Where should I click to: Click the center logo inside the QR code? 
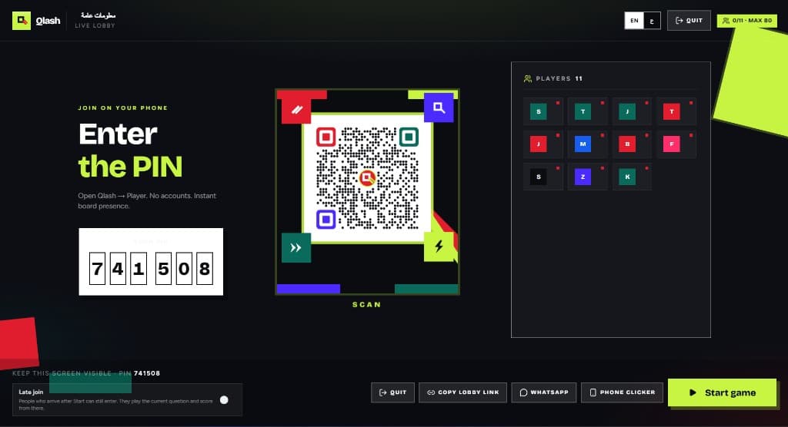[x=367, y=177]
